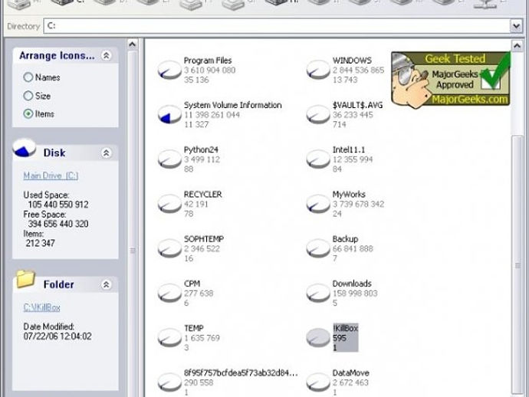Select the "Downloads" folder name

coord(352,284)
